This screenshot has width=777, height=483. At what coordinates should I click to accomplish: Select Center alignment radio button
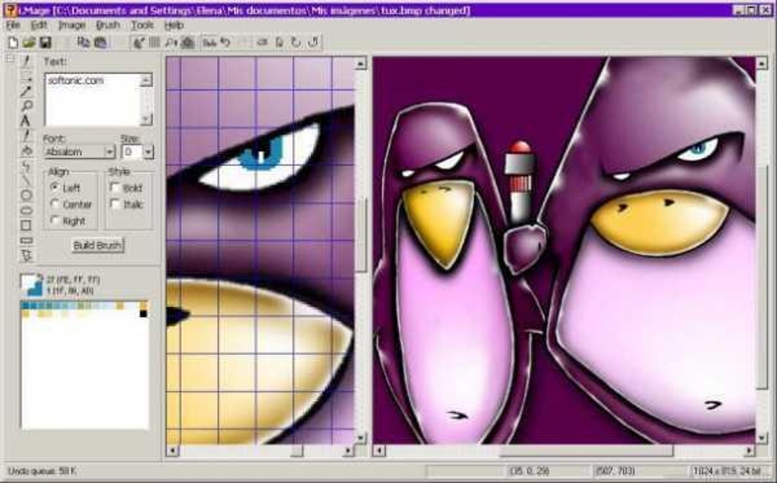tap(55, 203)
